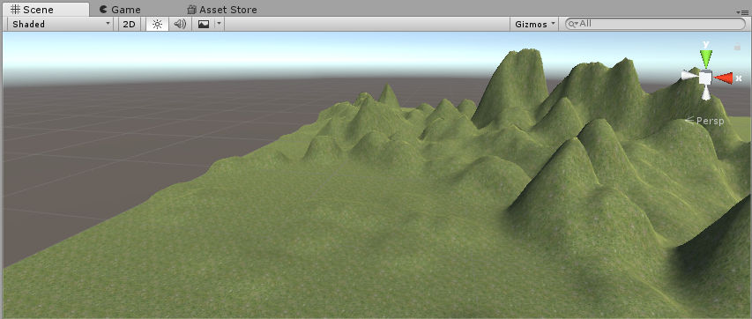The height and width of the screenshot is (319, 752).
Task: Open search filter via magnifier icon
Action: 573,24
